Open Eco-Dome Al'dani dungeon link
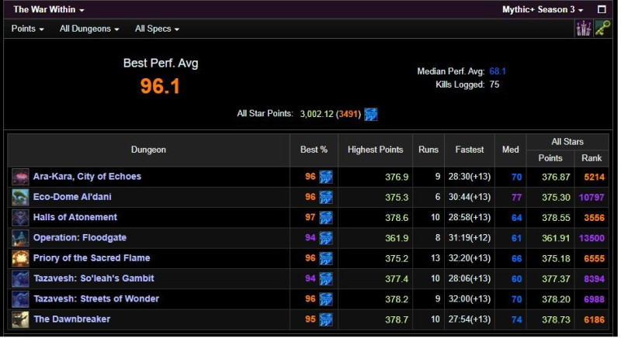This screenshot has height=338, width=621. [x=72, y=197]
